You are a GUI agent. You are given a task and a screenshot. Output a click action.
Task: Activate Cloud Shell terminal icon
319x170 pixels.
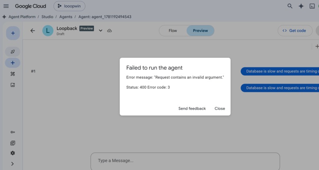(312, 6)
